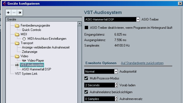Click the VST-Audiosystem waveform icon
This screenshot has height=103, width=183.
point(17,65)
